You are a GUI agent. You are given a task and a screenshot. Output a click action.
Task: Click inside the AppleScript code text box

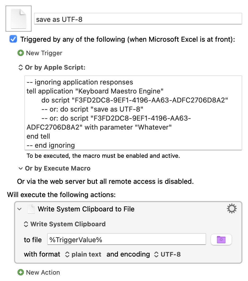pyautogui.click(x=133, y=113)
